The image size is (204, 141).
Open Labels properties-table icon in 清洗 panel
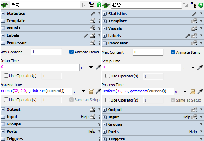(93, 36)
